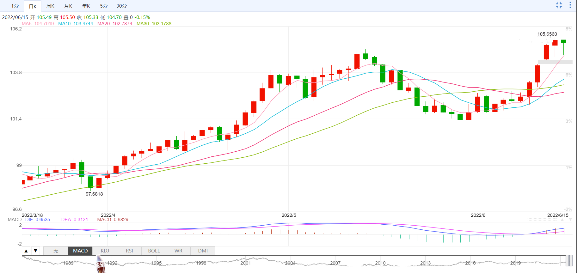
Task: Click the MA30: 103.1788 legend label
Action: (154, 24)
